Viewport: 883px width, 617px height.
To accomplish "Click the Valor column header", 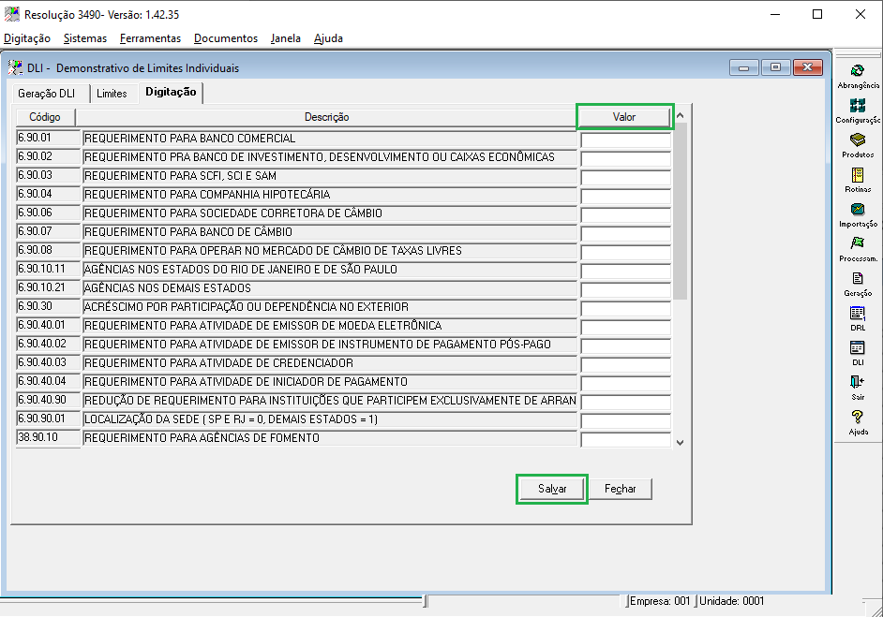I will [624, 117].
